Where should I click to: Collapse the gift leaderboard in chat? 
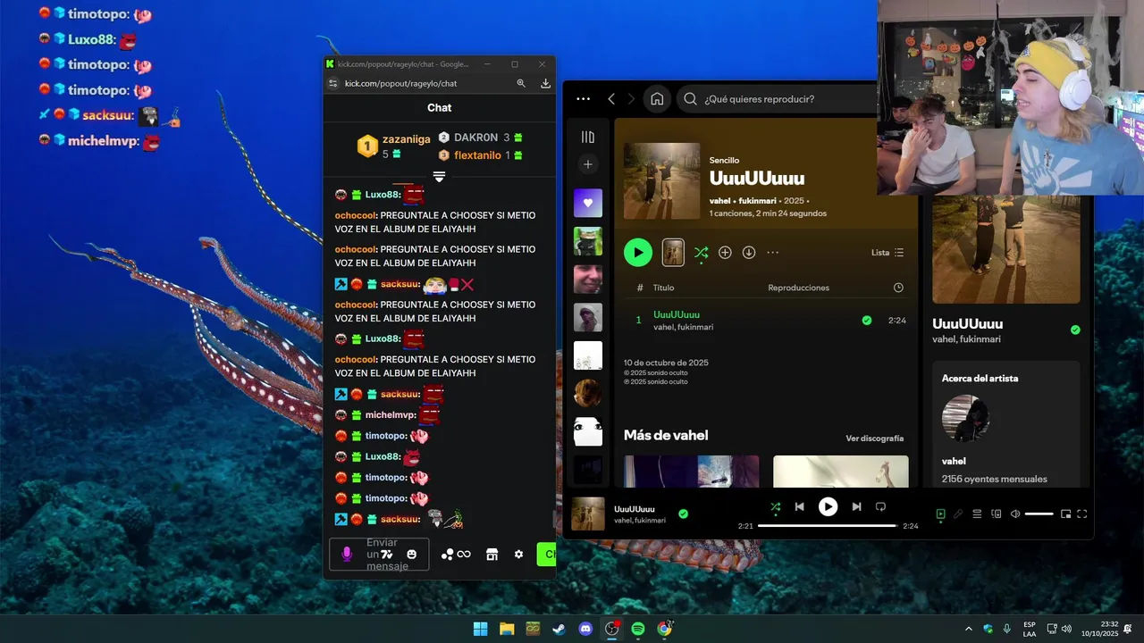point(439,177)
